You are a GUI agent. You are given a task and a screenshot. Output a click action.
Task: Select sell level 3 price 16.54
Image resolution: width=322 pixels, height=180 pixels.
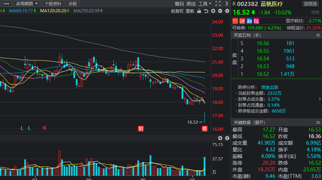pyautogui.click(x=263, y=59)
